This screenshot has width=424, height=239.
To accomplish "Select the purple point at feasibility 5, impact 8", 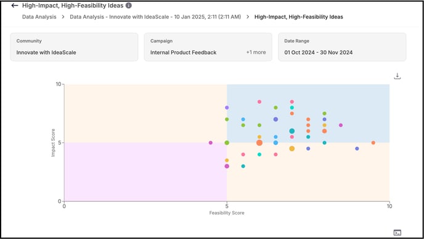I will (x=227, y=108).
